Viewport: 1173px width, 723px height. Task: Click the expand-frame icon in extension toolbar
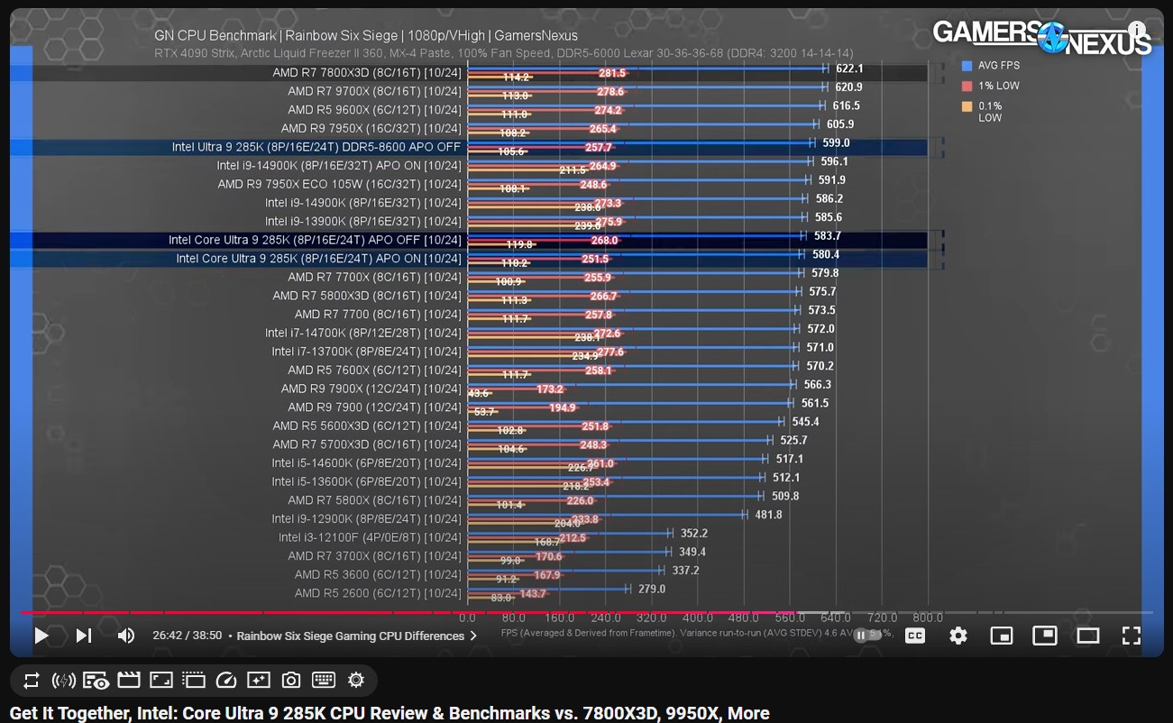(160, 681)
